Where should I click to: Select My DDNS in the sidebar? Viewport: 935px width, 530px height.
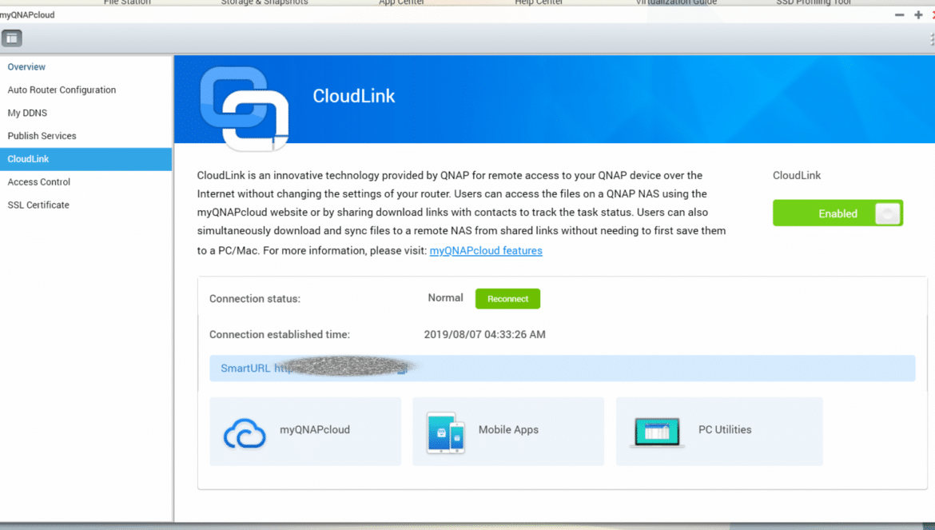pos(27,113)
